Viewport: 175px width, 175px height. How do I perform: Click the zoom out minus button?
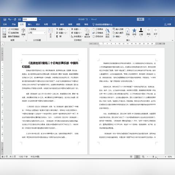pos(148,157)
